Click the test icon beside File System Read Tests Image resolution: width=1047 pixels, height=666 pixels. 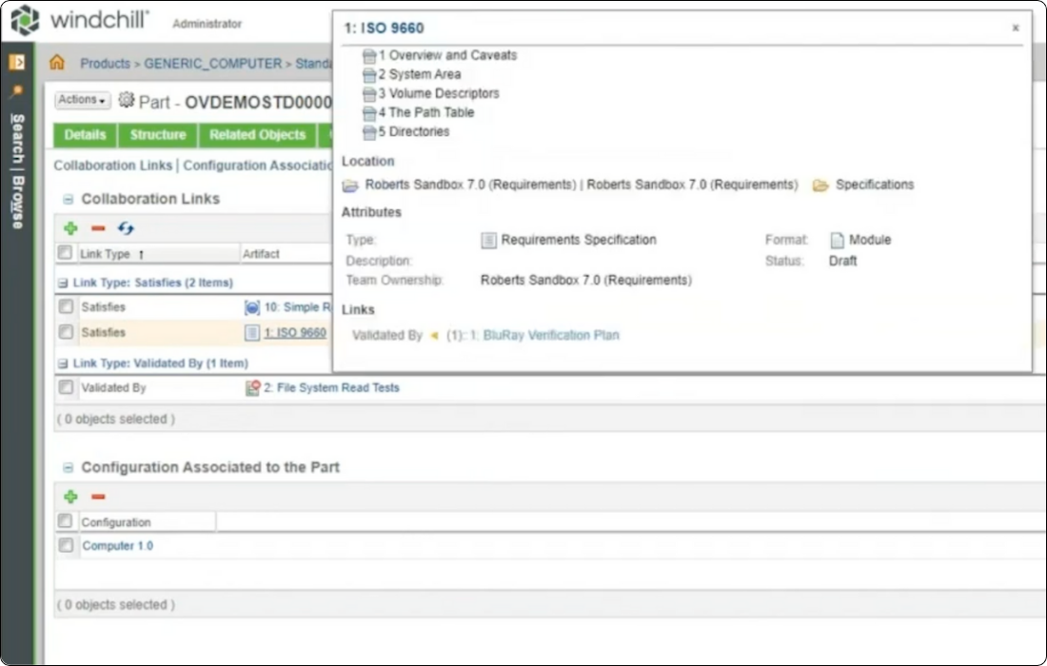point(252,388)
